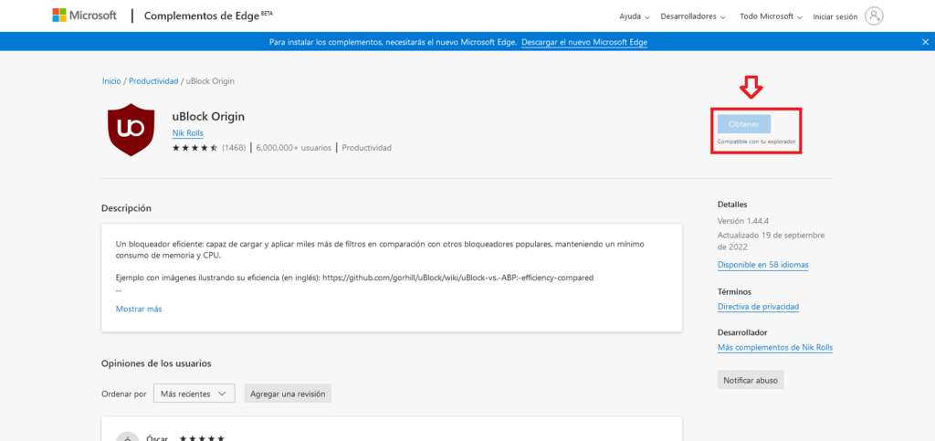Click Agregar una revisión button
The width and height of the screenshot is (935, 441).
tap(288, 394)
